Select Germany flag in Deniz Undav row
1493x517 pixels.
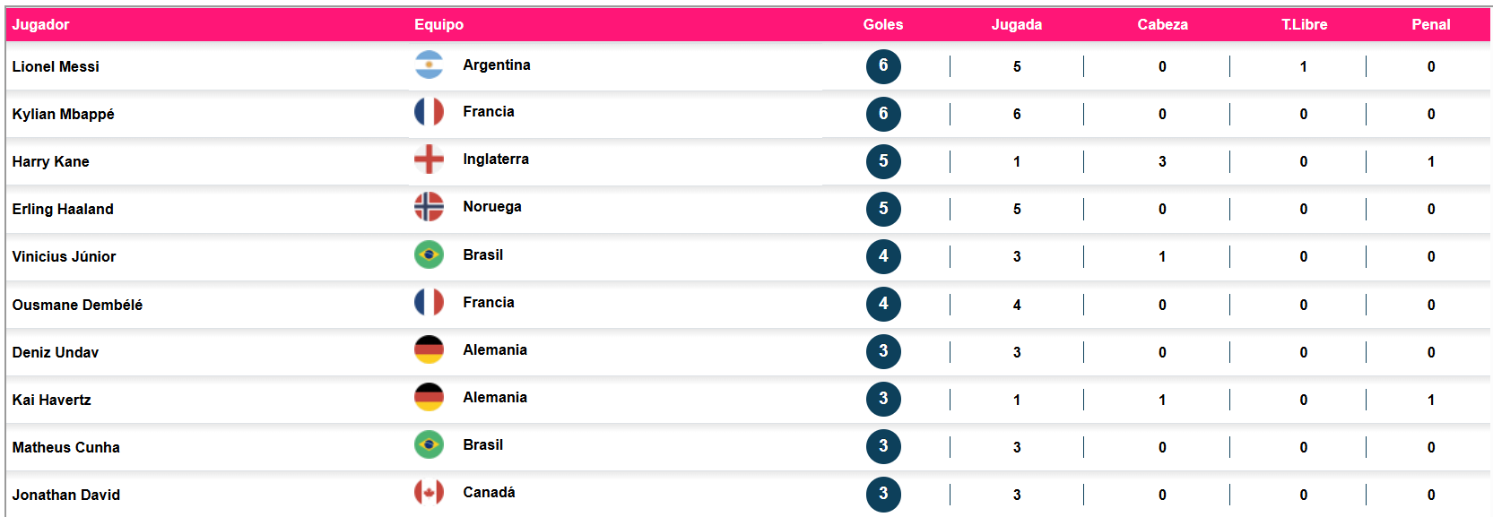click(429, 349)
